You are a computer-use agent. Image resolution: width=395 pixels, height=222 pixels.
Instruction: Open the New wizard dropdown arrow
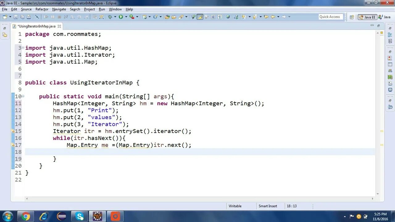coord(10,17)
